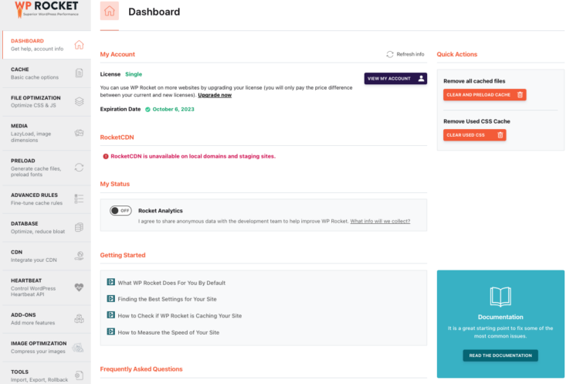Click the WP Rocket logo
The height and width of the screenshot is (384, 573).
tap(46, 9)
